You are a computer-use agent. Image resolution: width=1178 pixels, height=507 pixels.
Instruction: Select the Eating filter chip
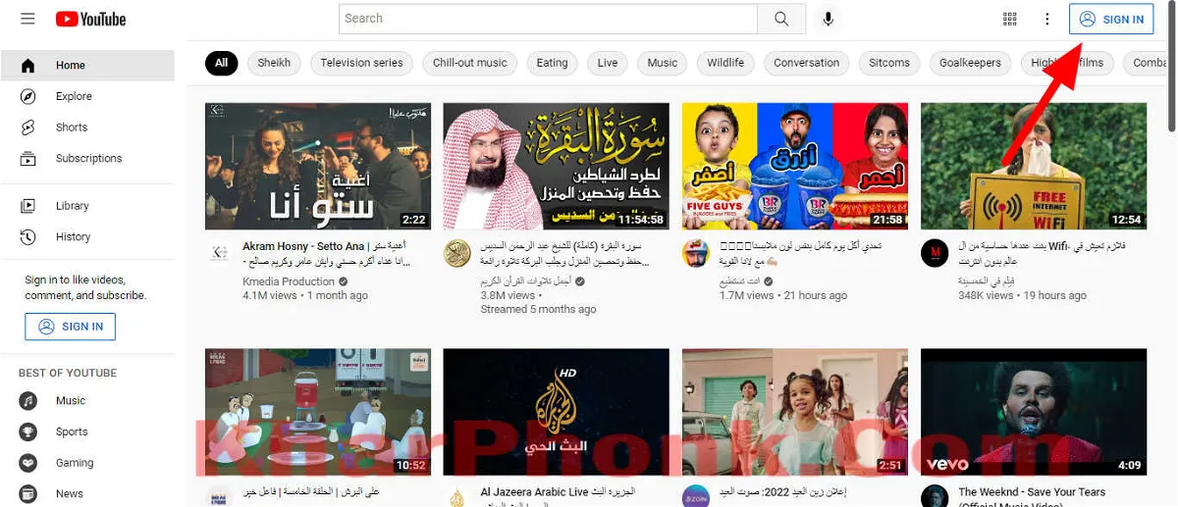pyautogui.click(x=552, y=63)
